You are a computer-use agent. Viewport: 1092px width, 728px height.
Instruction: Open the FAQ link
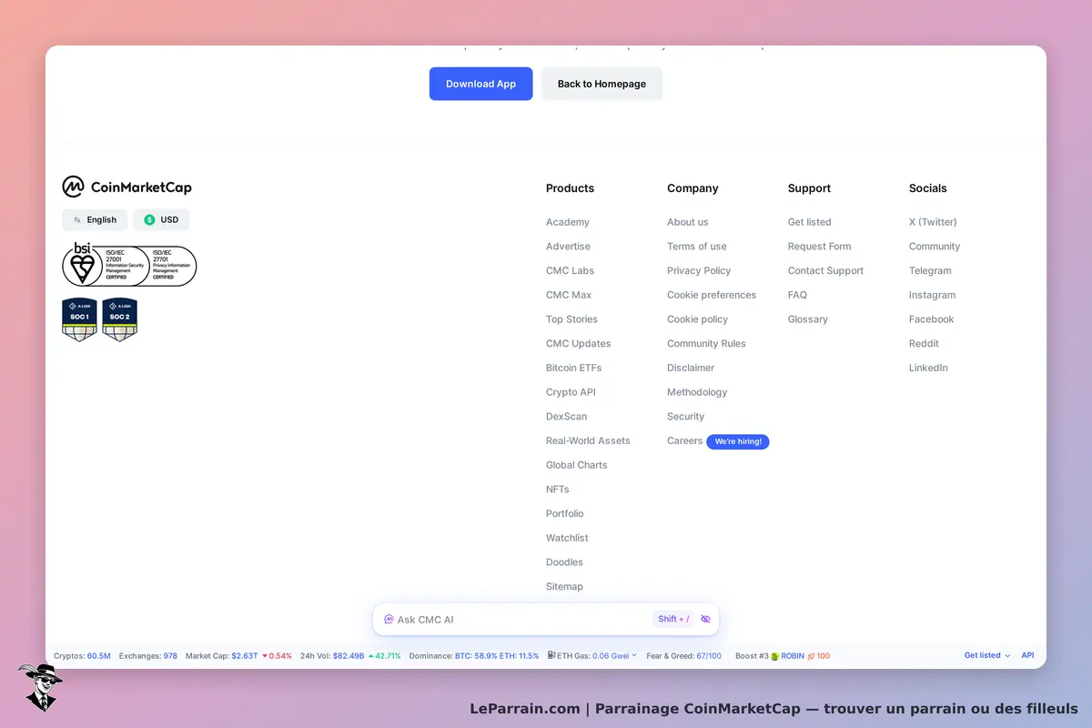pyautogui.click(x=797, y=295)
